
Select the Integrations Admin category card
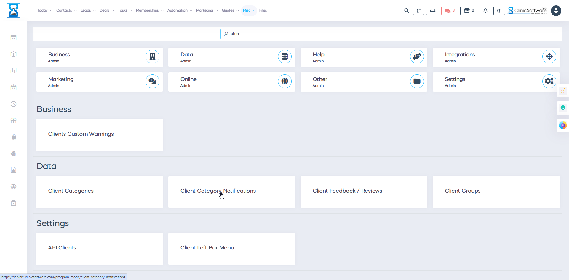tap(496, 57)
